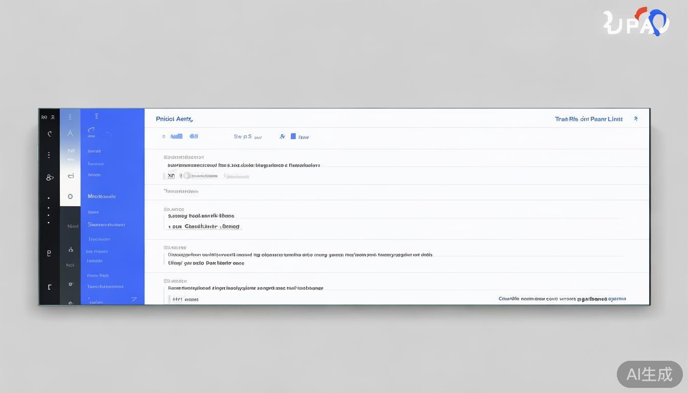Click the bracket icon at black sidebar bottom
Image resolution: width=688 pixels, height=393 pixels.
pos(50,287)
